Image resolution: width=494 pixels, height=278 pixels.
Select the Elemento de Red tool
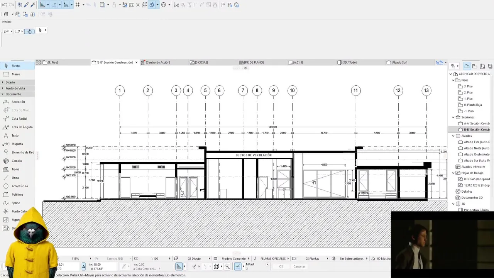coord(17,153)
